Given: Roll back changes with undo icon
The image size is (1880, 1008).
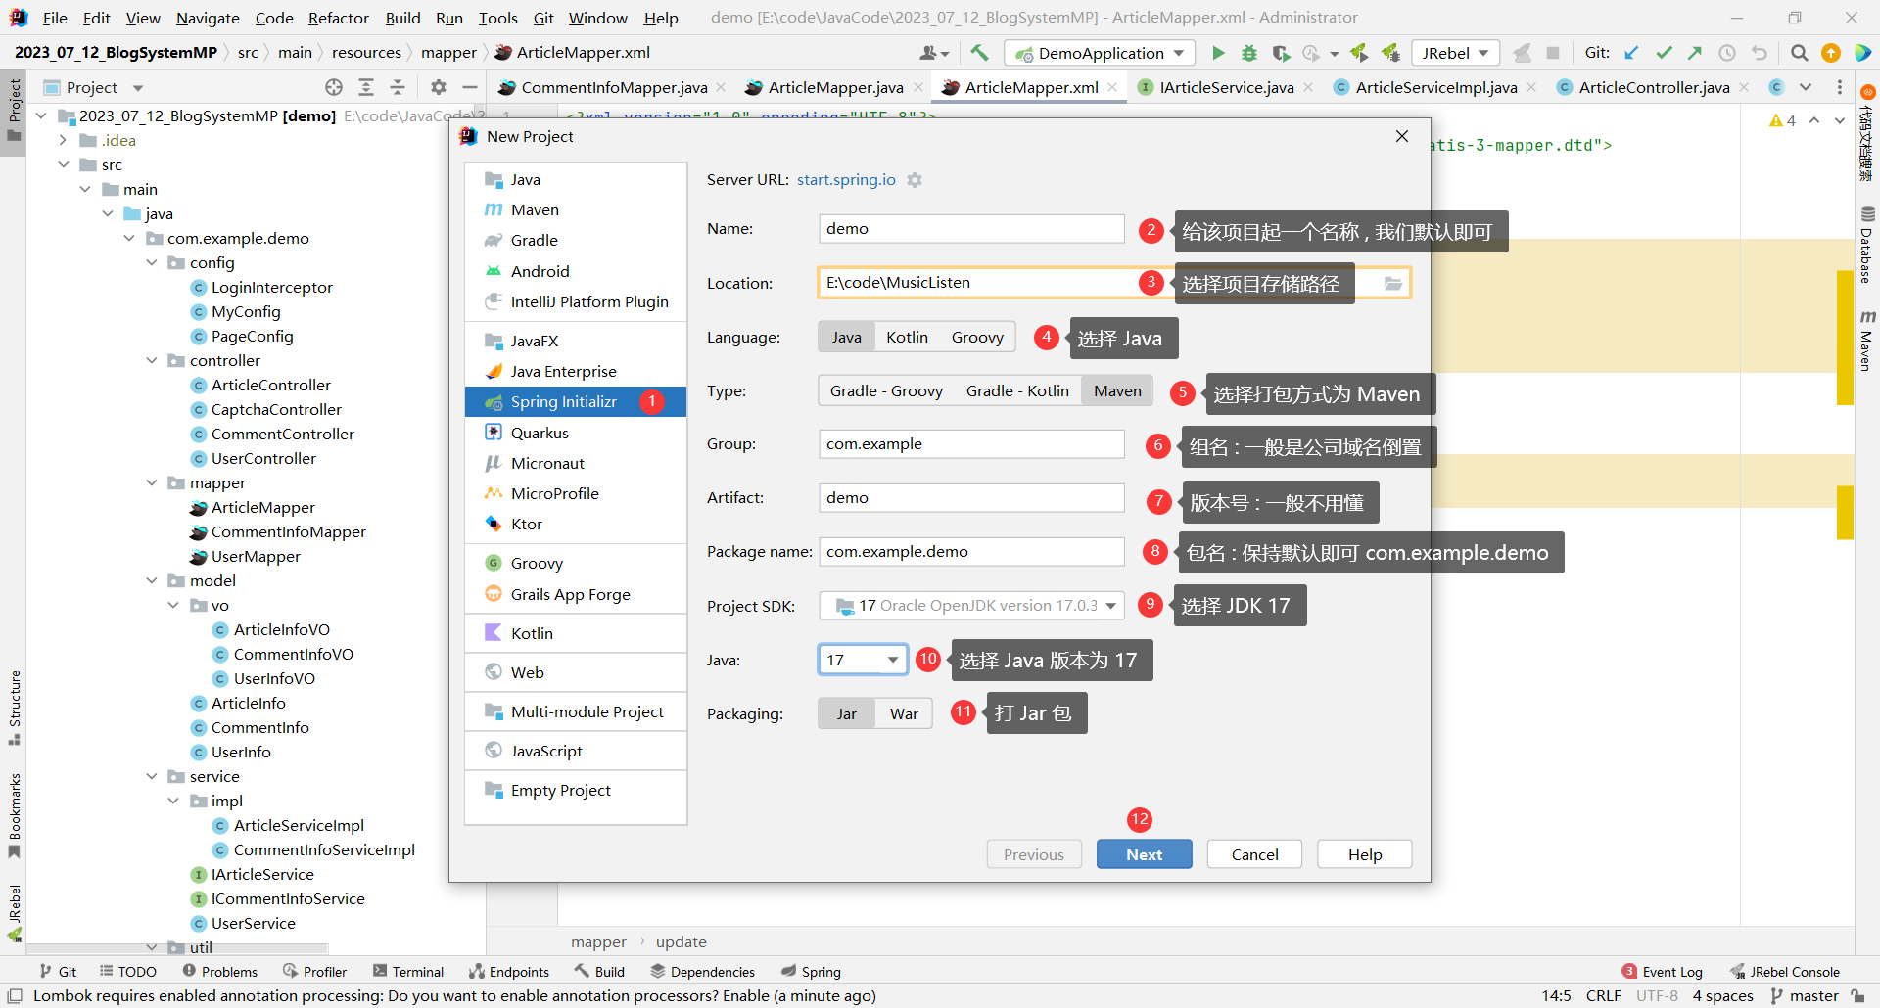Looking at the screenshot, I should (x=1760, y=53).
